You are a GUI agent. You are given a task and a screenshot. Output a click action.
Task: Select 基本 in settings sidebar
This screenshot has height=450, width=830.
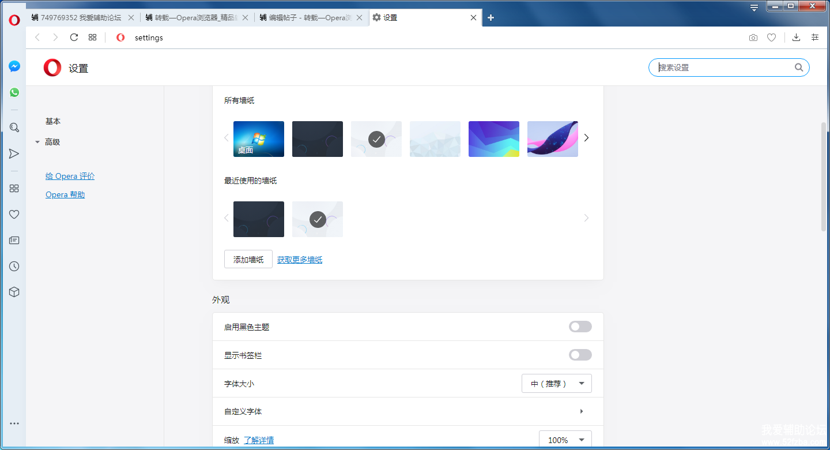coord(53,121)
